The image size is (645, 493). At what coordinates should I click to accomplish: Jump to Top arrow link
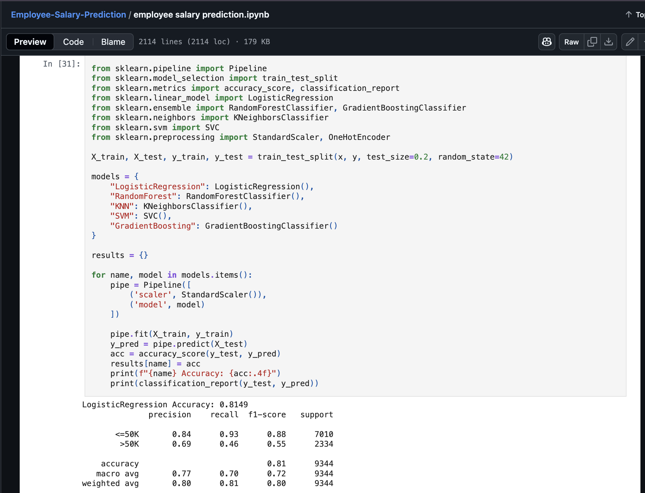pyautogui.click(x=635, y=15)
